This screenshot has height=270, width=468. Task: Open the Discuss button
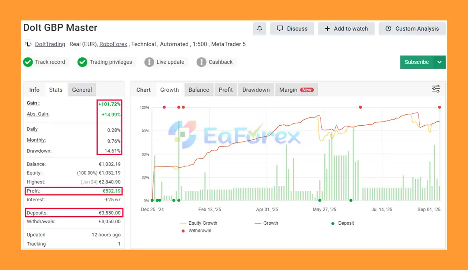tap(292, 28)
